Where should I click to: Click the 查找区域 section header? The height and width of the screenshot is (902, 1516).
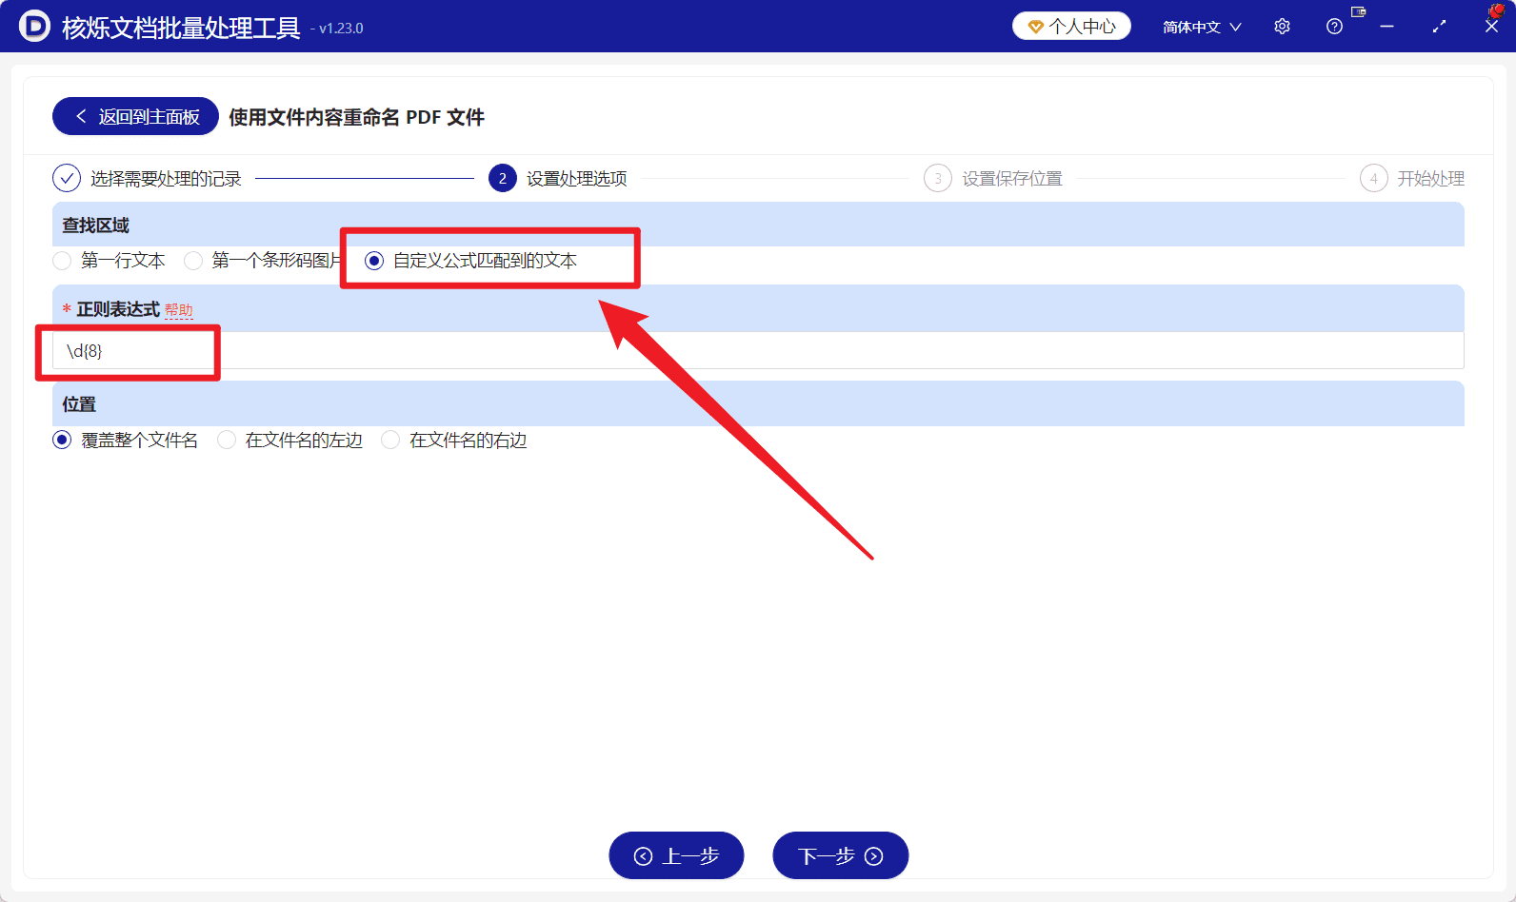click(x=758, y=225)
